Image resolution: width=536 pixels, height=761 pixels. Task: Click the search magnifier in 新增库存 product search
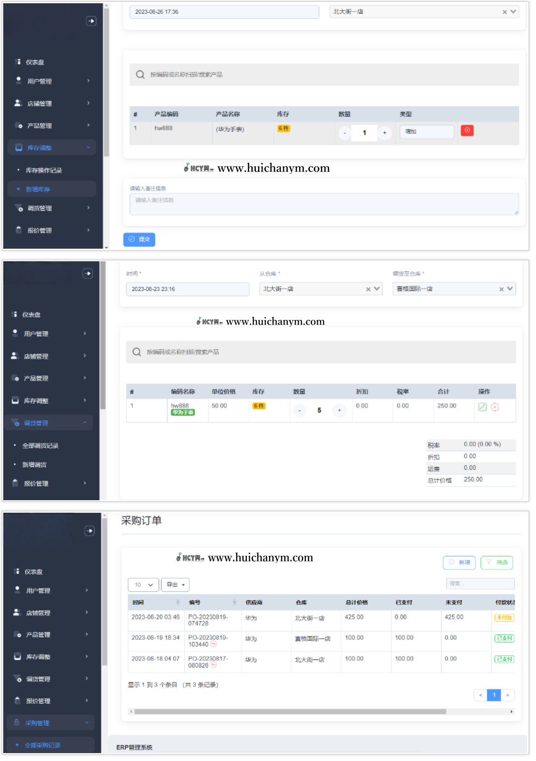pyautogui.click(x=140, y=75)
